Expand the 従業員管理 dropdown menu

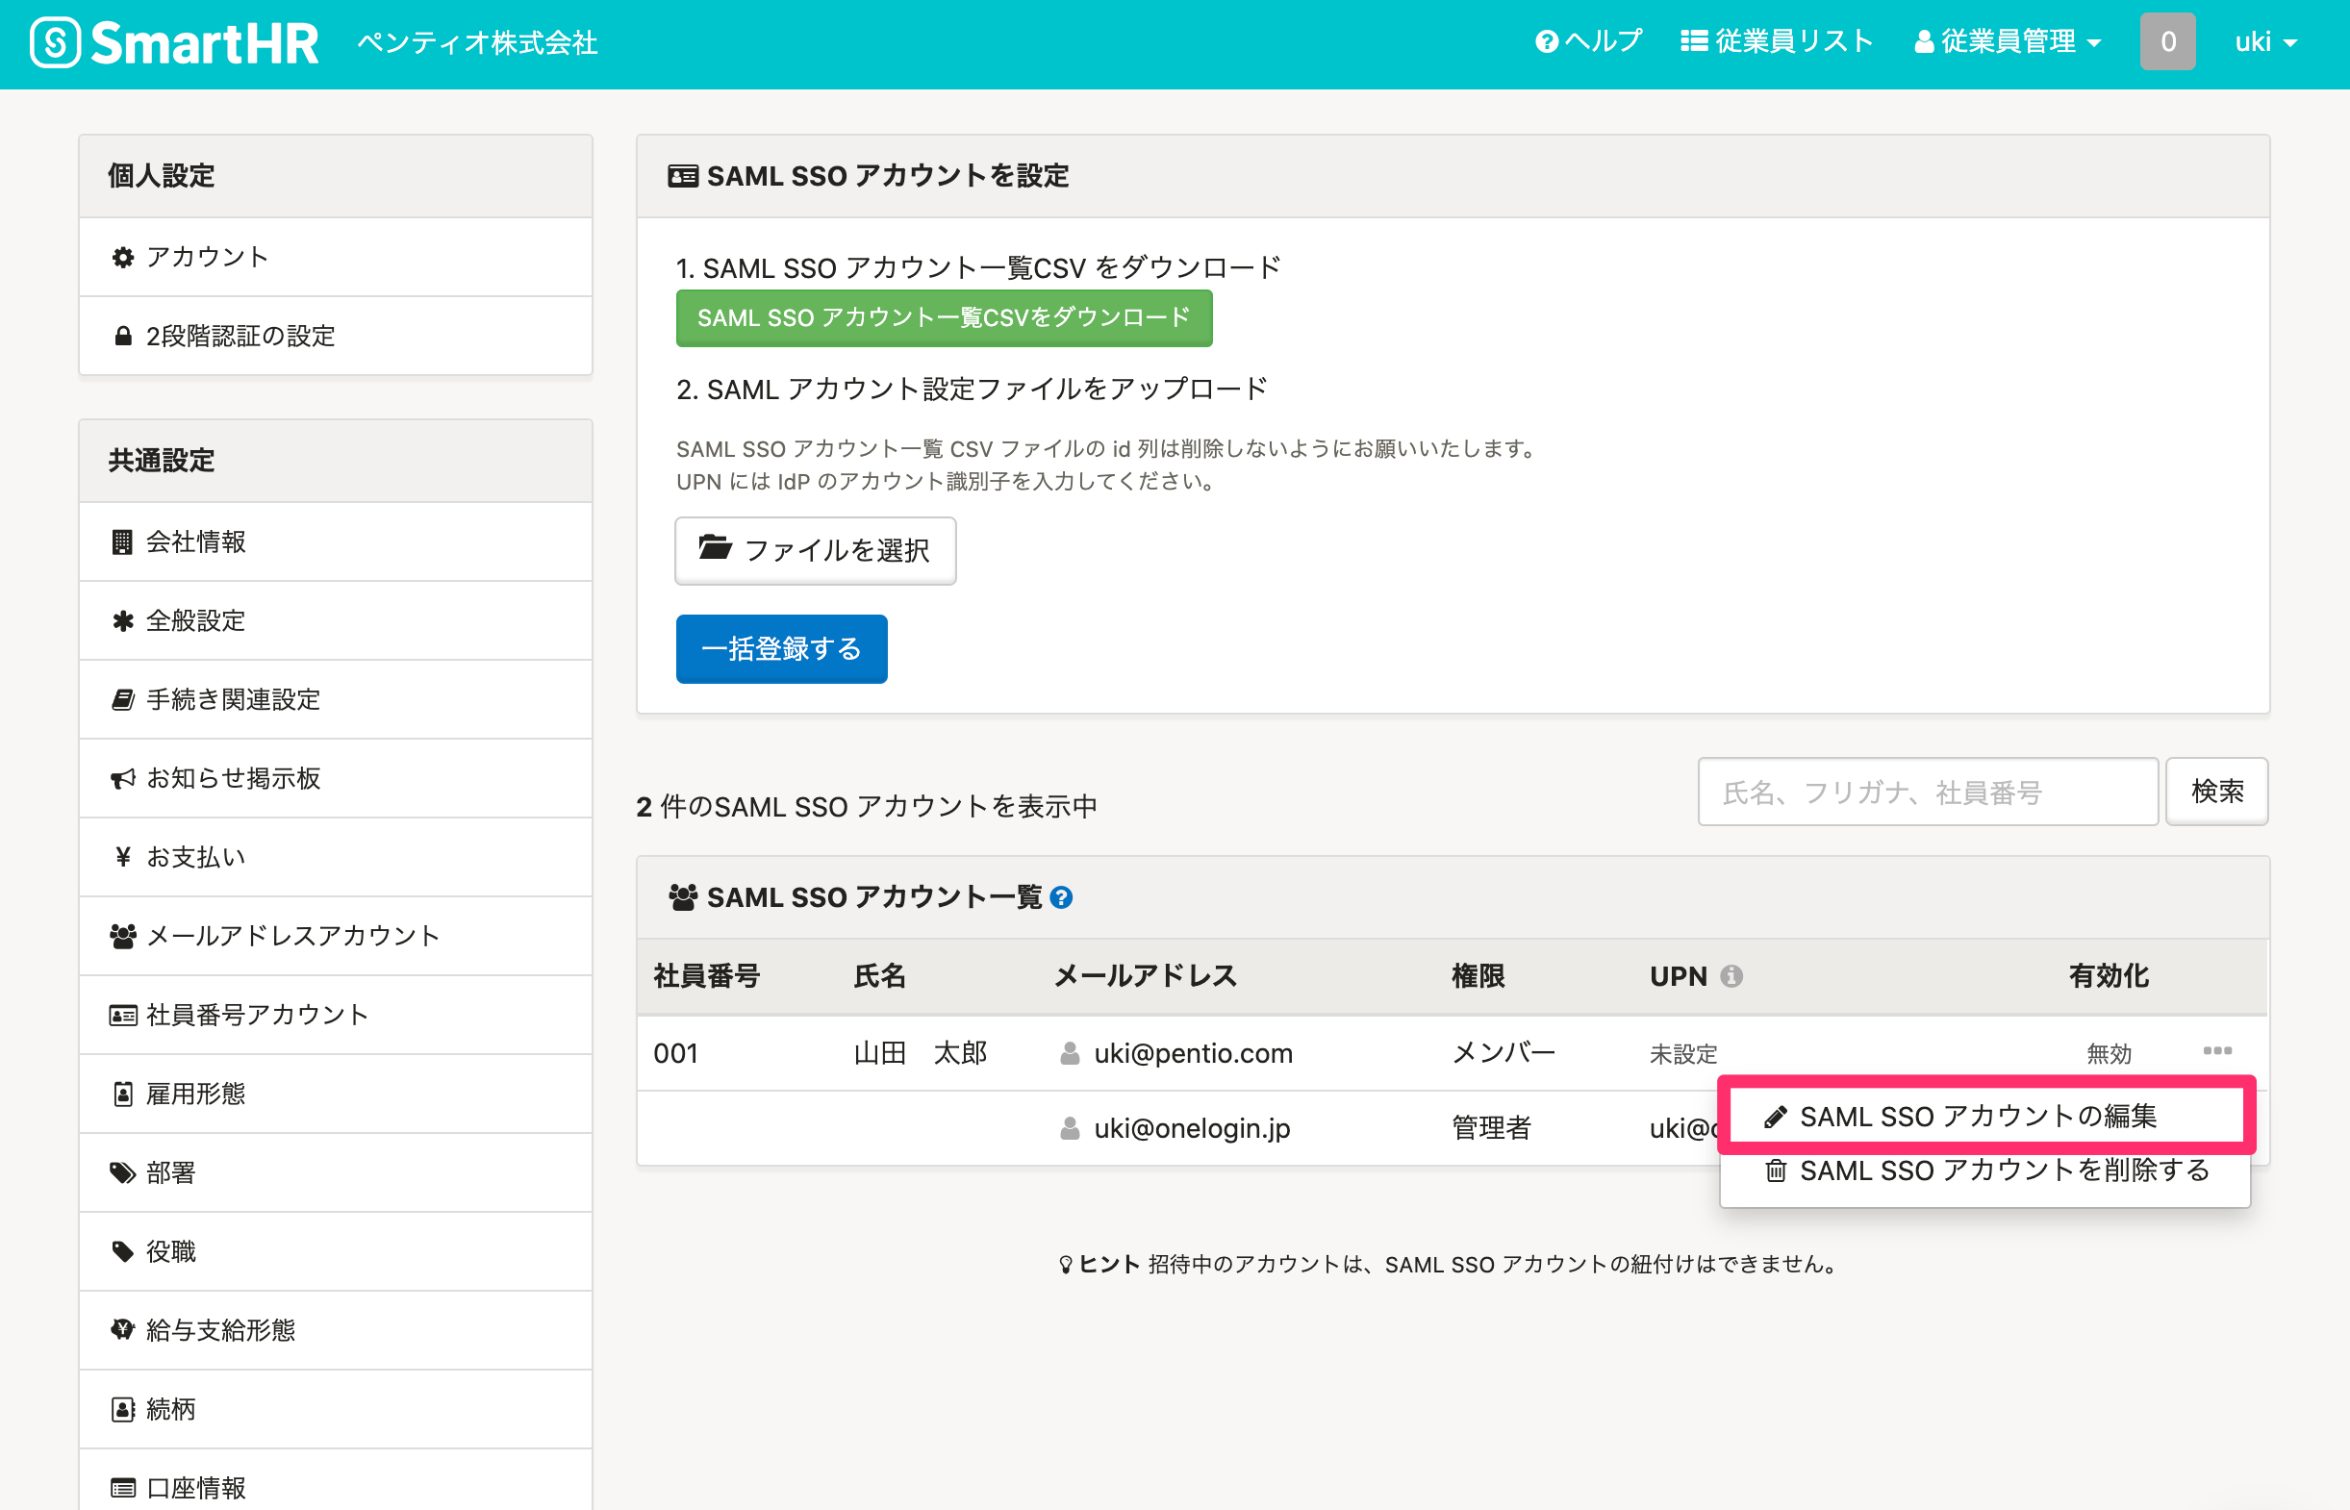(2007, 41)
